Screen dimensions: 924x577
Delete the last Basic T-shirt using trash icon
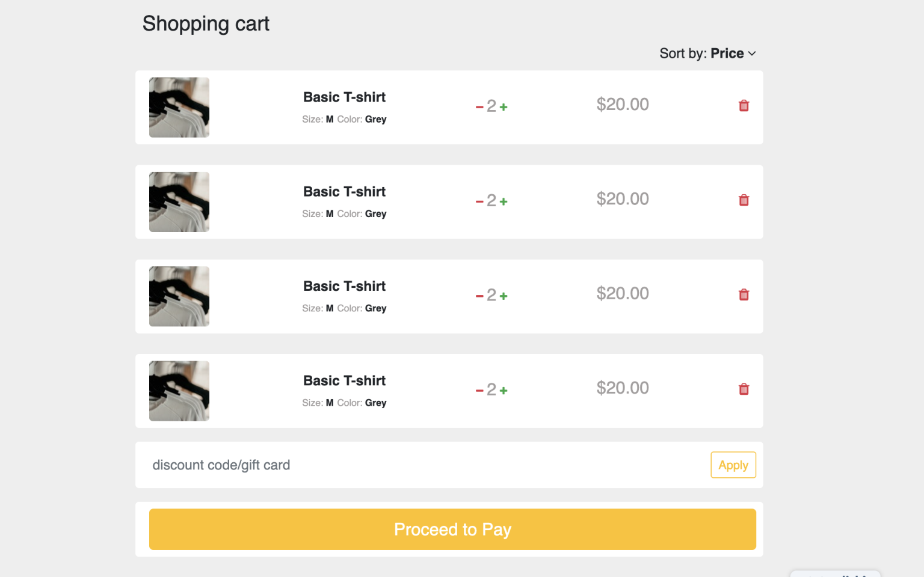click(744, 389)
